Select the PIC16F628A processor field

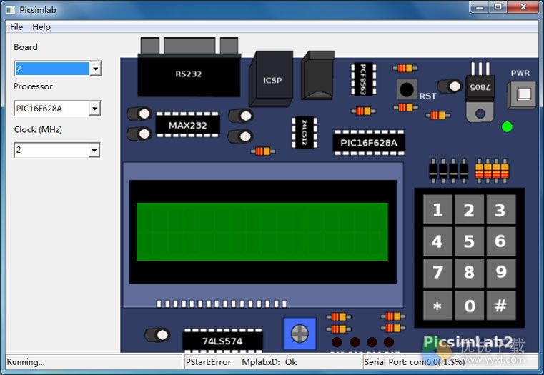[x=51, y=109]
